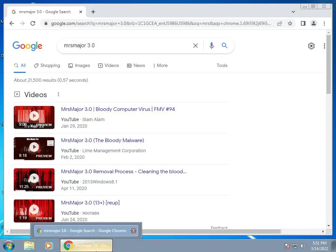Viewport: 336px width, 252px height.
Task: Open the network tray icon
Action: pos(295,246)
